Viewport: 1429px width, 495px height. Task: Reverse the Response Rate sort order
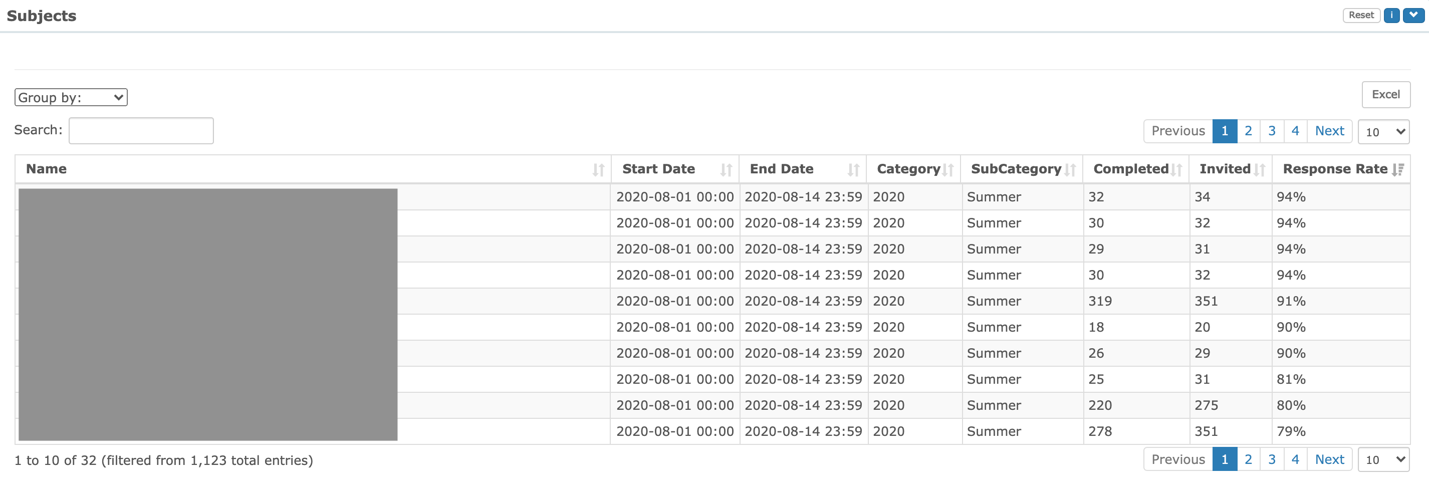pyautogui.click(x=1398, y=170)
